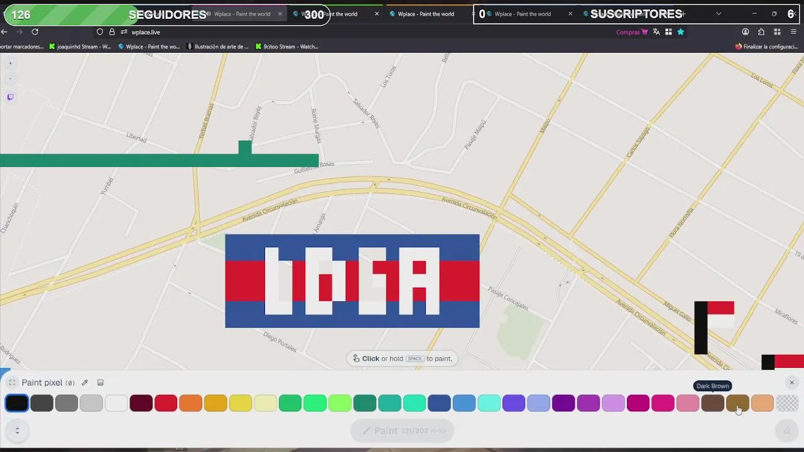Image resolution: width=804 pixels, height=452 pixels.
Task: Select the white color swatch
Action: (x=116, y=403)
